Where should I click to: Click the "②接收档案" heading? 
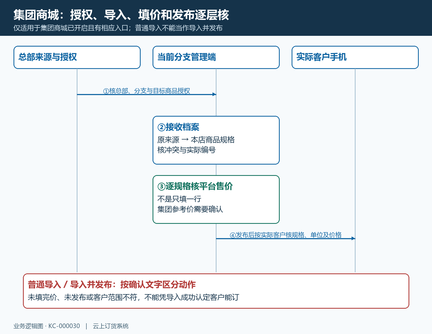click(178, 127)
